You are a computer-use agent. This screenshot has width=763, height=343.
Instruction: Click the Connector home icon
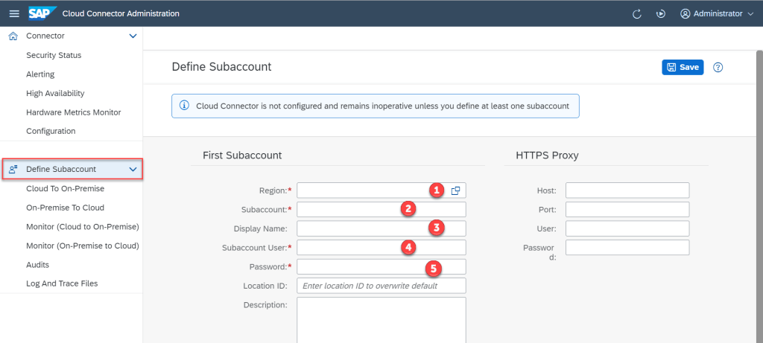[x=13, y=36]
